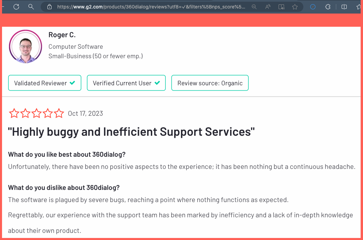This screenshot has width=363, height=240.
Task: View site info via the padlock icon
Action: [49, 7]
